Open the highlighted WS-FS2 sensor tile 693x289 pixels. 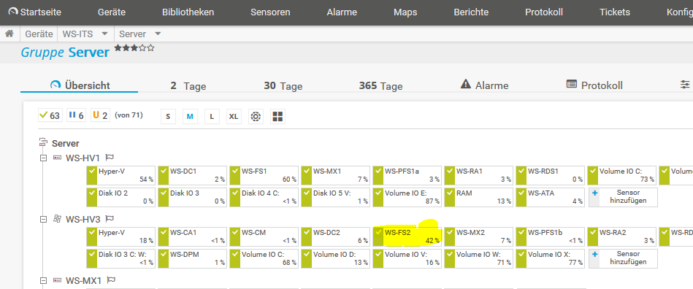coord(407,237)
